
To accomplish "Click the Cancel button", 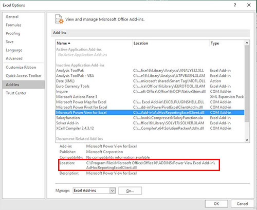I will click(x=242, y=204).
